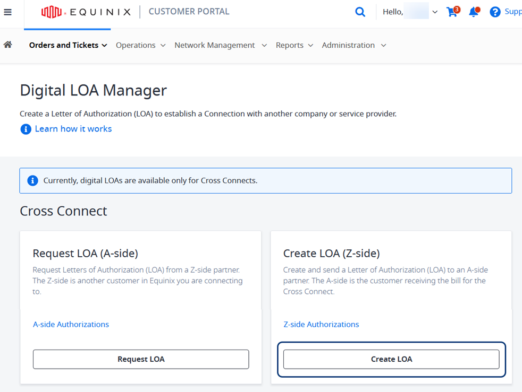Open the A-side Authorizations link
Screen dimensions: 522x392
[x=71, y=324]
